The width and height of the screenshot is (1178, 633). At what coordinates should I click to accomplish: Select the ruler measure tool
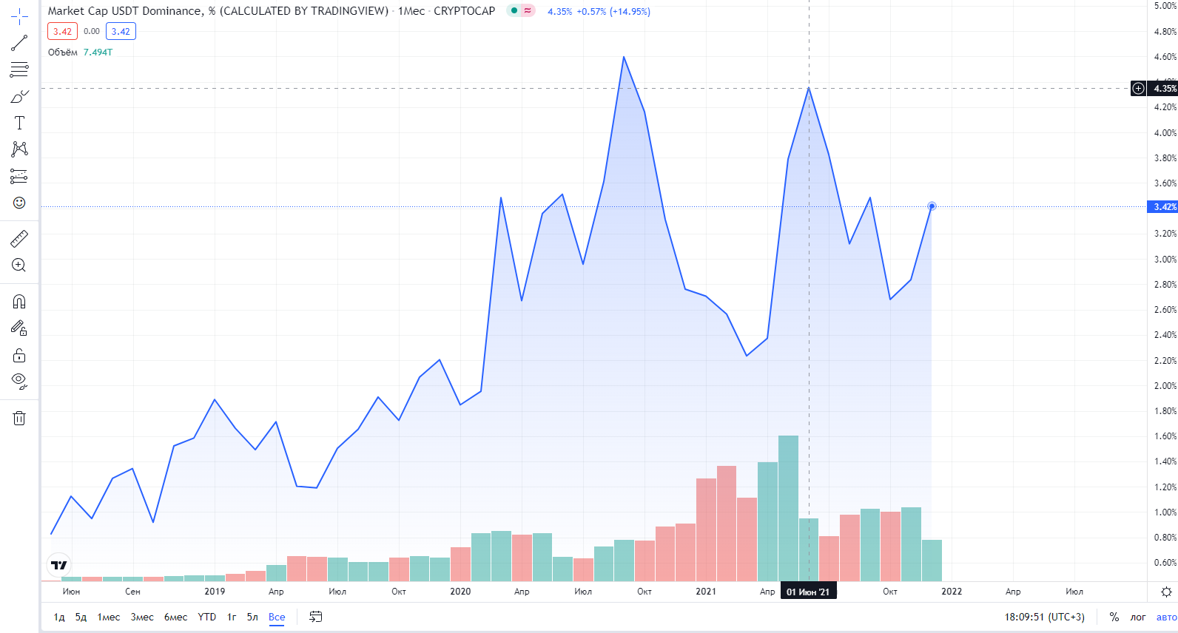click(x=19, y=238)
